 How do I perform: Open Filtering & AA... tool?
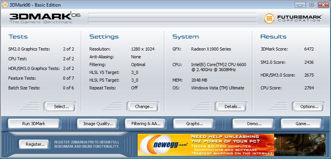pos(146,124)
